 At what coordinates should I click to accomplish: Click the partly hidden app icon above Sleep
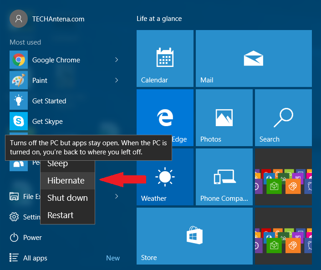pos(19,166)
